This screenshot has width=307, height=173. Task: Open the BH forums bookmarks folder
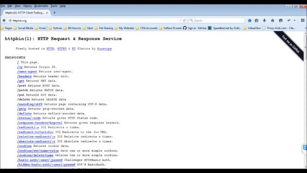72,28
